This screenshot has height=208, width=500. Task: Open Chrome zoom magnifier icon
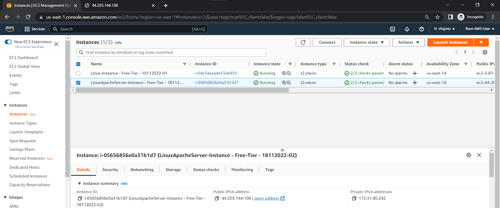coord(427,17)
